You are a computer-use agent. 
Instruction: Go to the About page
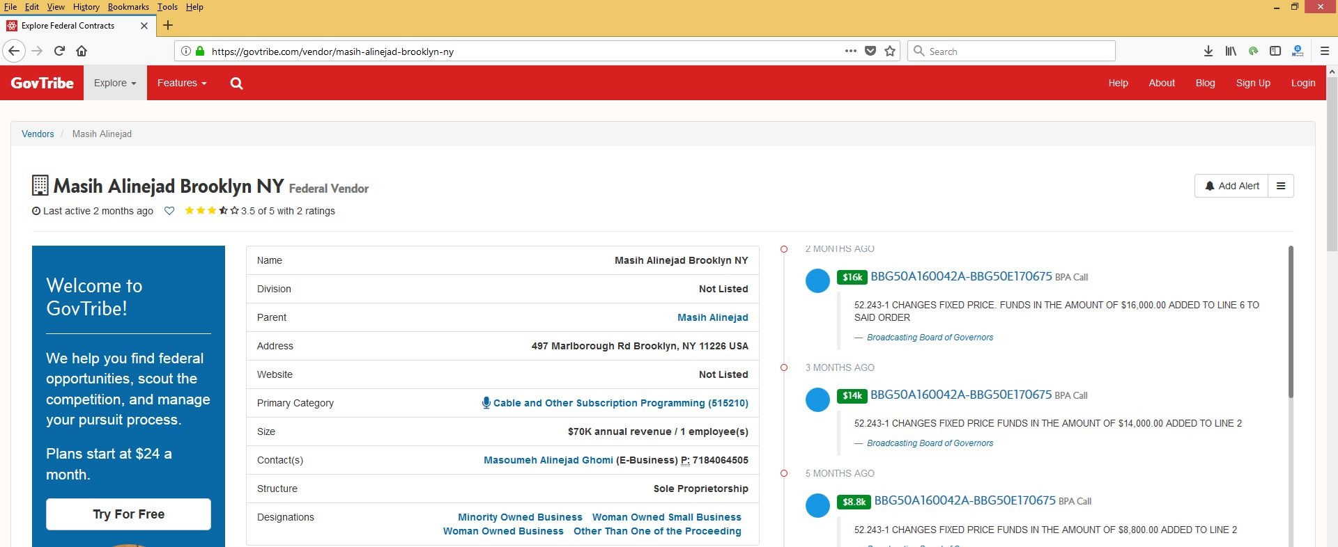[1162, 83]
